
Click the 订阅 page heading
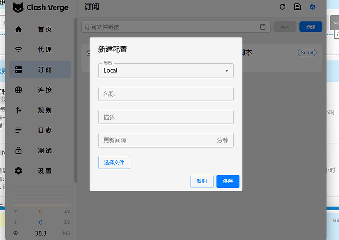pyautogui.click(x=92, y=7)
